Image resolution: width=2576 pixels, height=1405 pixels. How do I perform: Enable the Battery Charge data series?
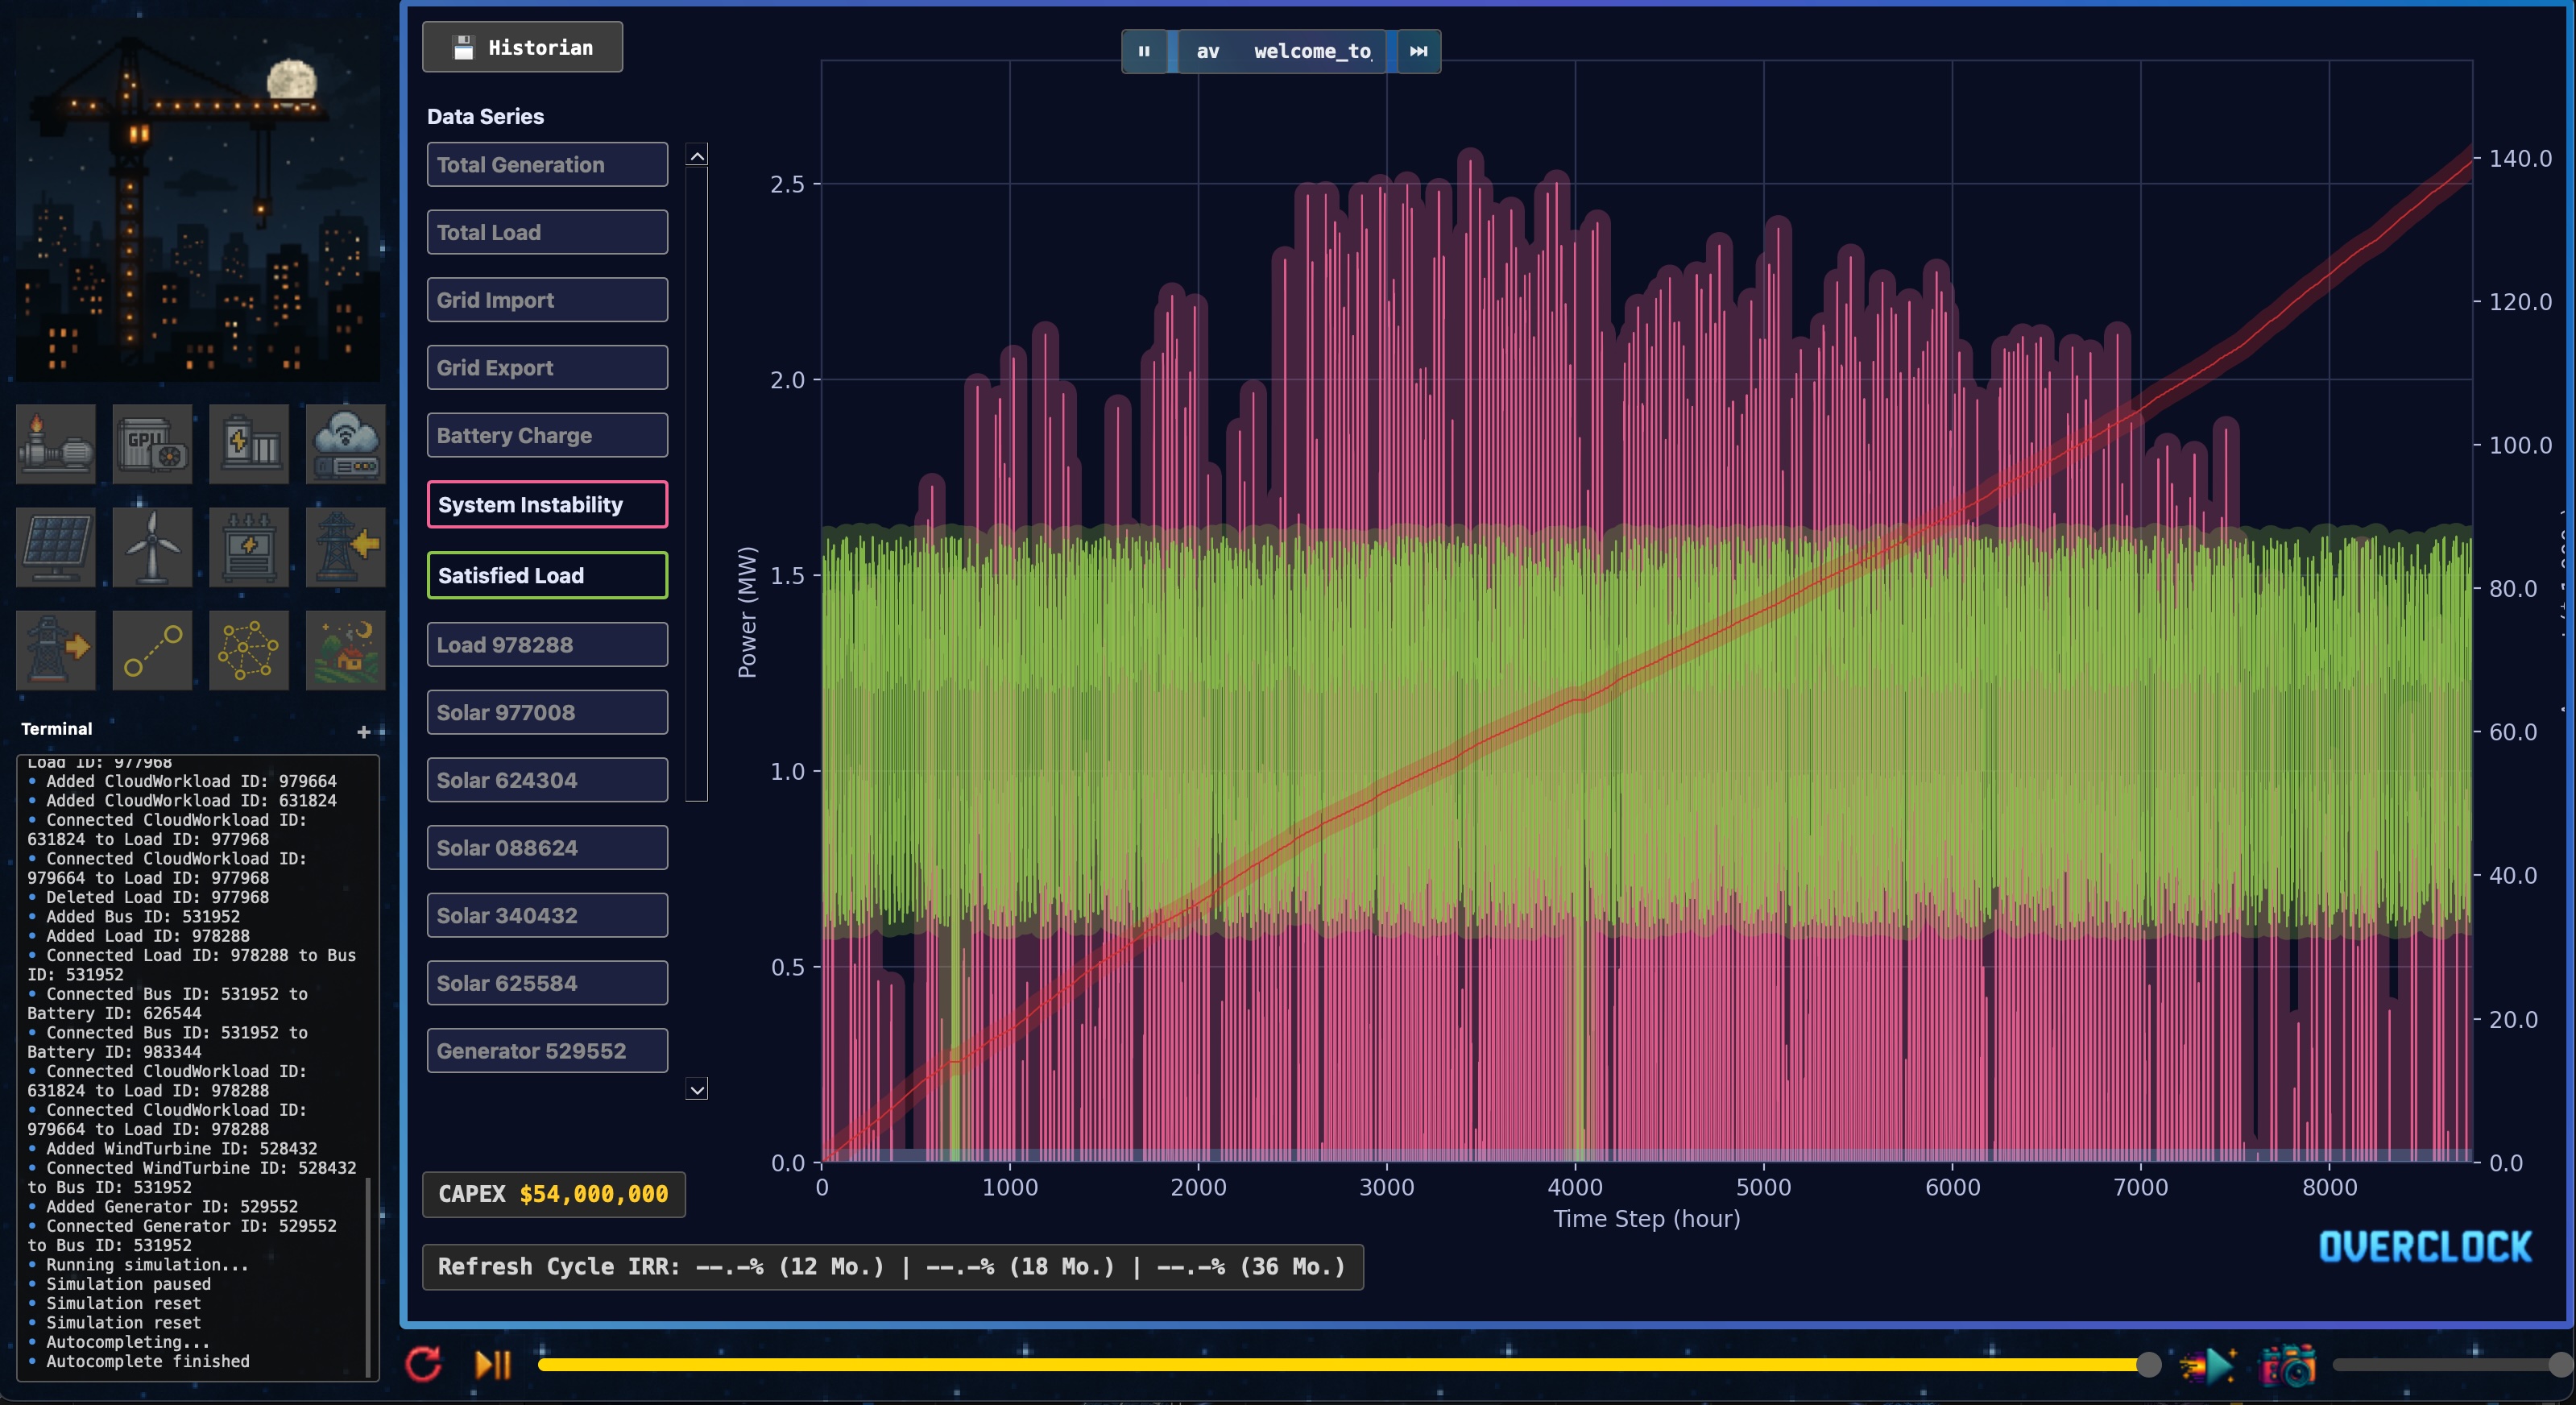click(547, 435)
